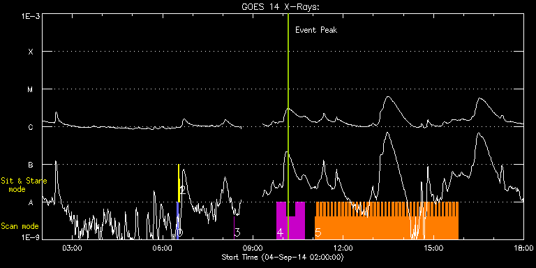Screen dimensions: 536x268
Task: Click the 09:00 time tick label
Action: click(x=253, y=248)
